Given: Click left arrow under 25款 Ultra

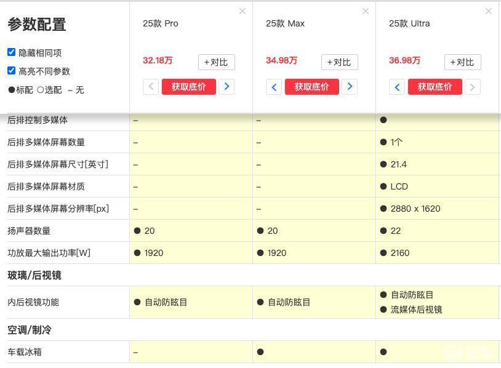Looking at the screenshot, I should pos(397,87).
